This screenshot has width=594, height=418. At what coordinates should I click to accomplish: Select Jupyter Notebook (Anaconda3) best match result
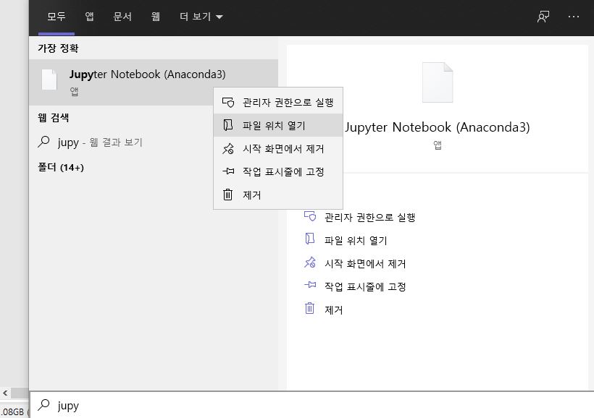tap(154, 82)
